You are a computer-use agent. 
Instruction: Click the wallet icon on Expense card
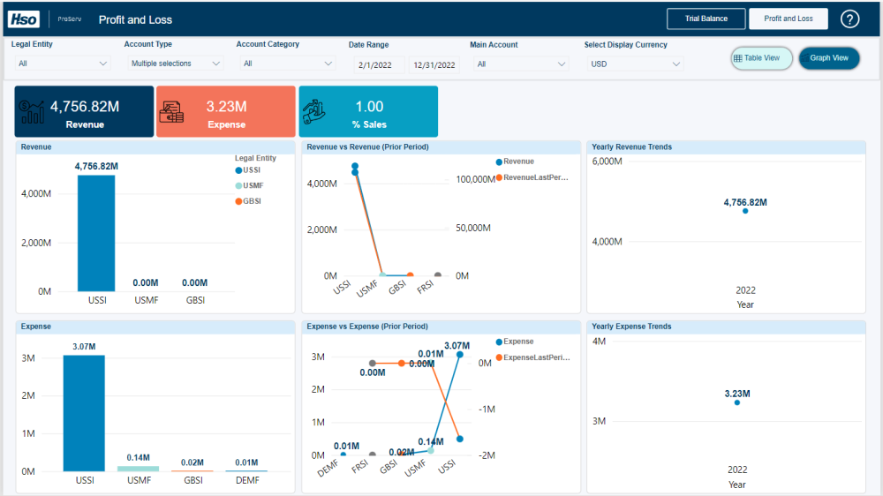pyautogui.click(x=172, y=111)
